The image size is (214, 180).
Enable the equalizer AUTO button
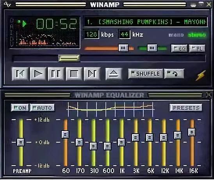[42, 108]
